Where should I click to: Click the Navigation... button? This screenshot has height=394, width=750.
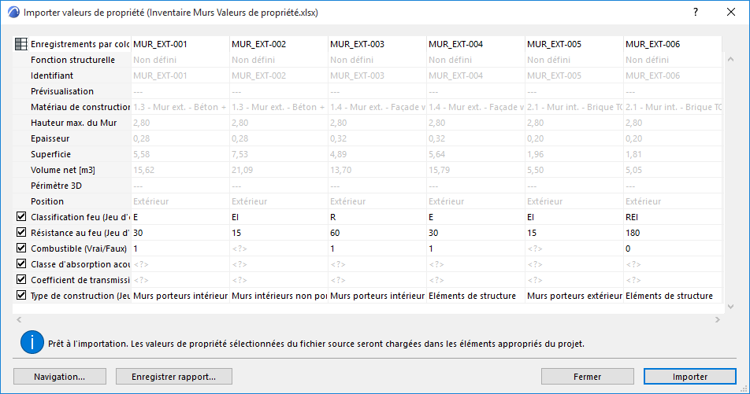click(60, 377)
